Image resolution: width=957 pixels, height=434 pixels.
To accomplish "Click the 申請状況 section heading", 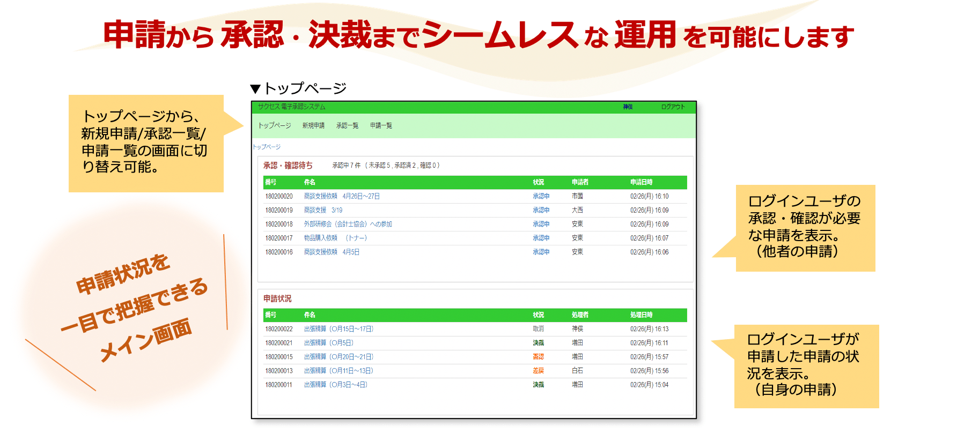I will (x=277, y=298).
